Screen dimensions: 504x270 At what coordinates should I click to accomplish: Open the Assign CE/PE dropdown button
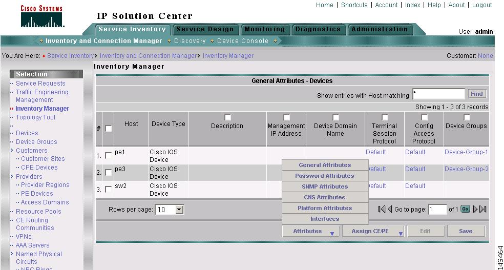coord(373,231)
